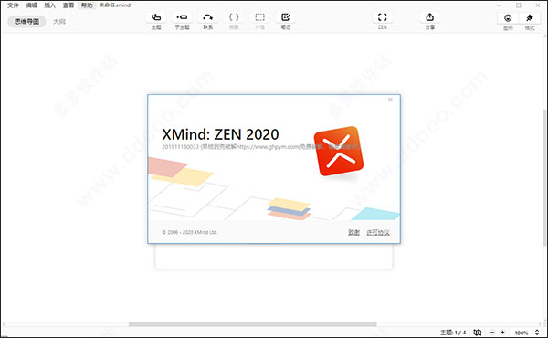Open the 查看 menu

pyautogui.click(x=68, y=5)
